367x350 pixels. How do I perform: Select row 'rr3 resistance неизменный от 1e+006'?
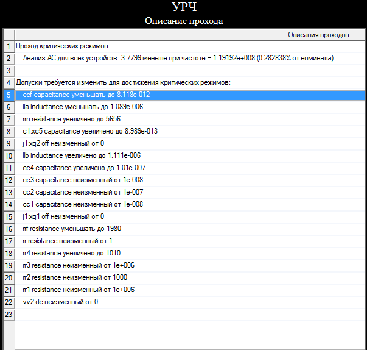(190, 265)
